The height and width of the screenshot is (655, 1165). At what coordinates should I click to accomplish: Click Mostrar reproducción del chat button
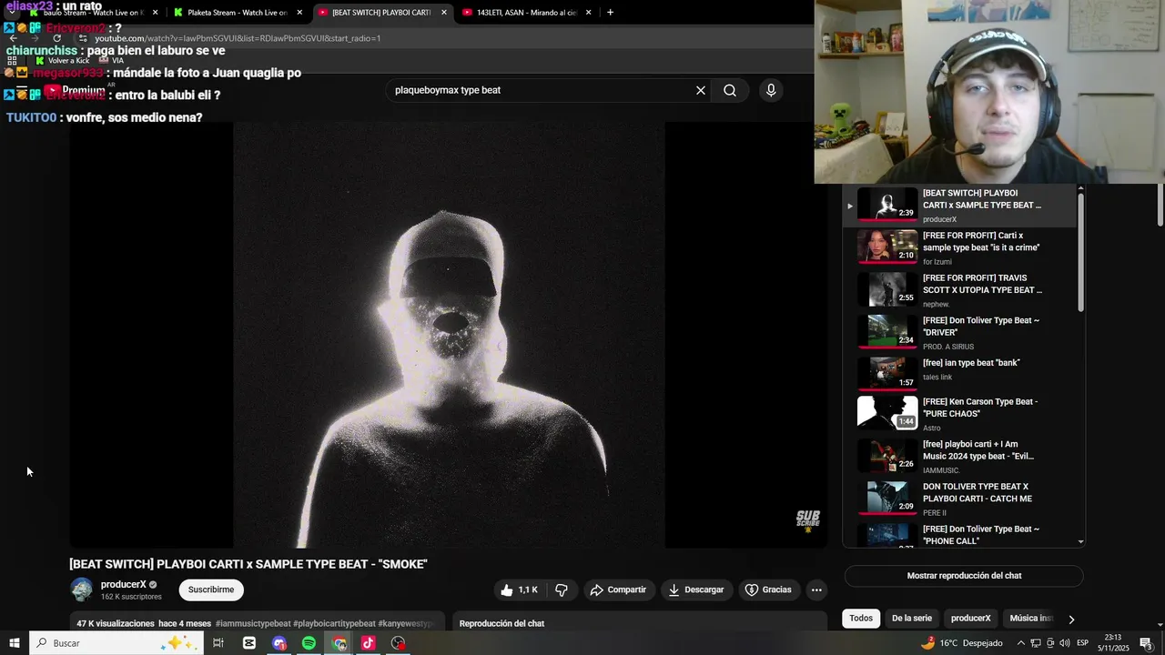[x=964, y=576]
